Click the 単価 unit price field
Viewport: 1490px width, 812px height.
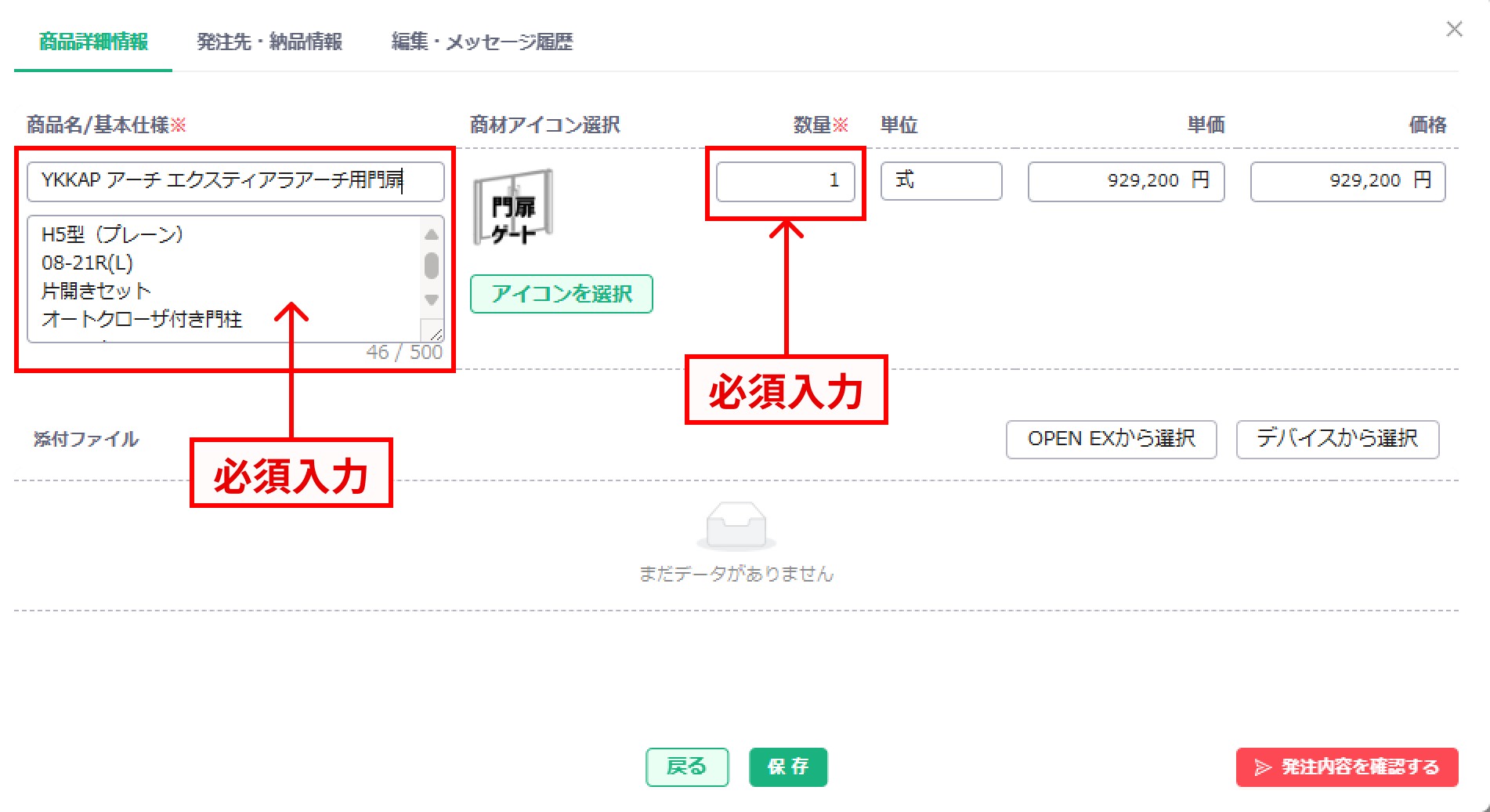[x=1126, y=181]
